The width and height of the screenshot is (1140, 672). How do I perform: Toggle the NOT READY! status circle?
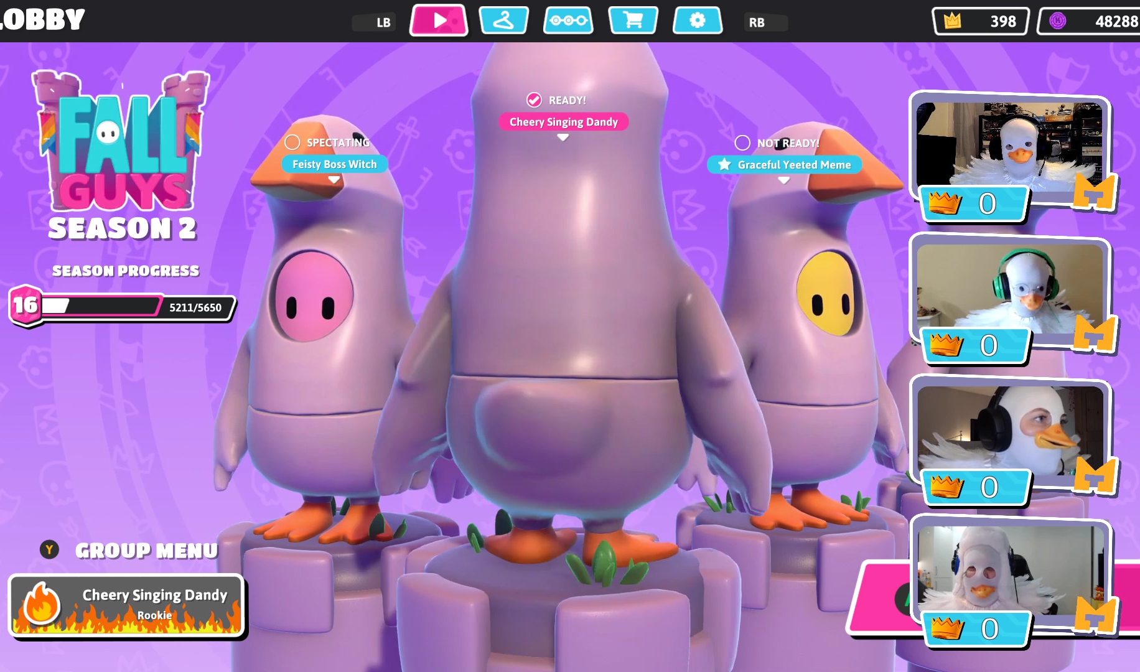tap(742, 142)
